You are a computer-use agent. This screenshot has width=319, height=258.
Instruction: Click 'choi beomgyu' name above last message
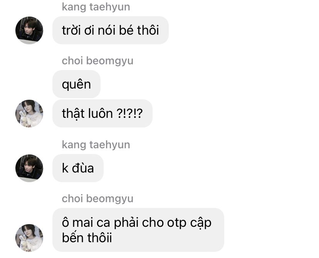click(97, 199)
